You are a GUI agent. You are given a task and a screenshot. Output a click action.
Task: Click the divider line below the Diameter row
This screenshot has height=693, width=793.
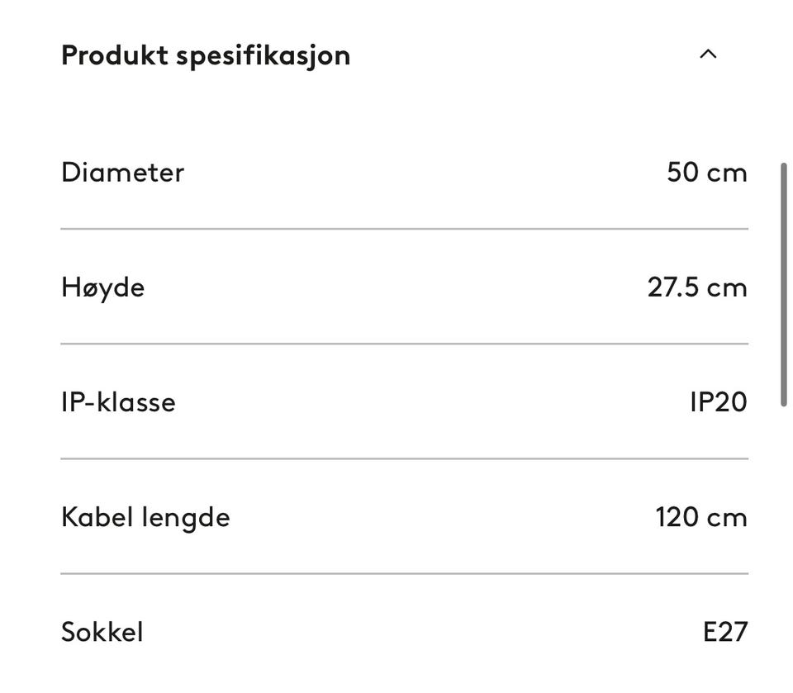coord(404,229)
